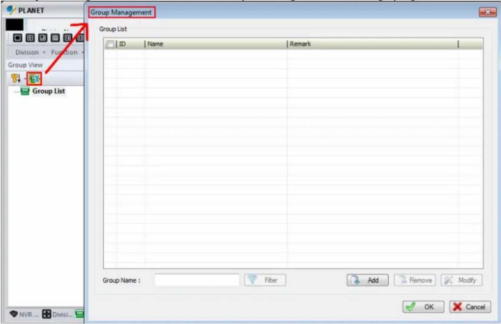Screen dimensions: 501x324
Task: Choose the third split-screen layout icon
Action: pos(43,38)
